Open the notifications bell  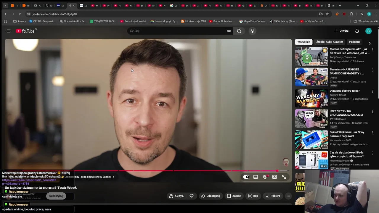357,31
